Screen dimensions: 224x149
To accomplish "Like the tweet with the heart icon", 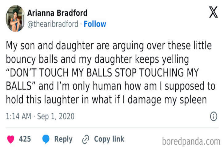I will [11, 139].
